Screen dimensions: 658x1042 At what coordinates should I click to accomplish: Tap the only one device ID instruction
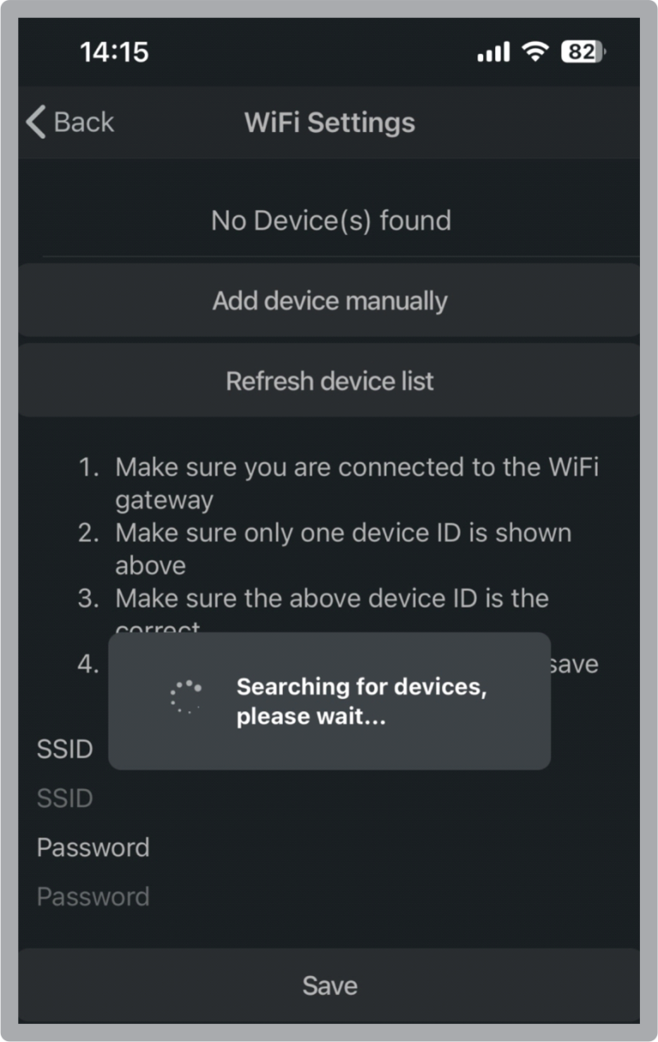coord(343,548)
